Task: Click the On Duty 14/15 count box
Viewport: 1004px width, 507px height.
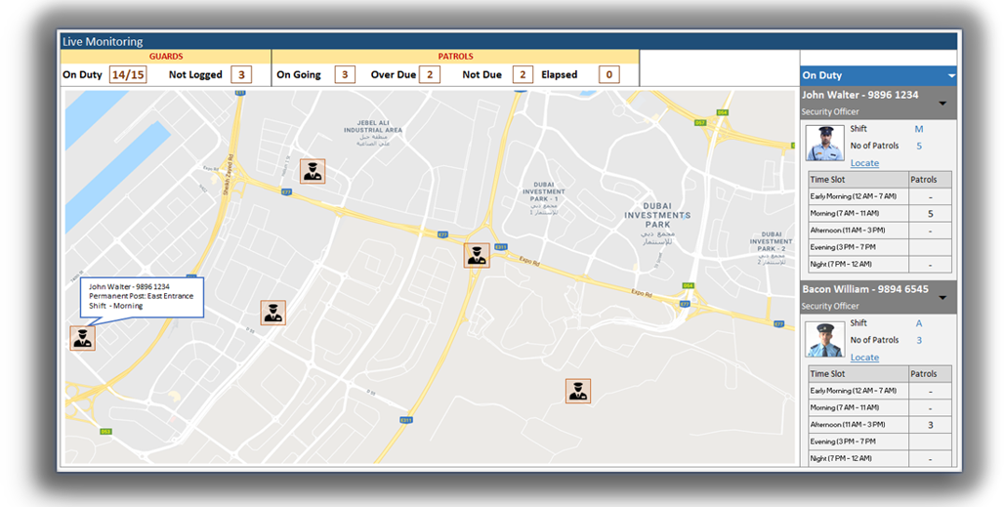Action: pos(128,74)
